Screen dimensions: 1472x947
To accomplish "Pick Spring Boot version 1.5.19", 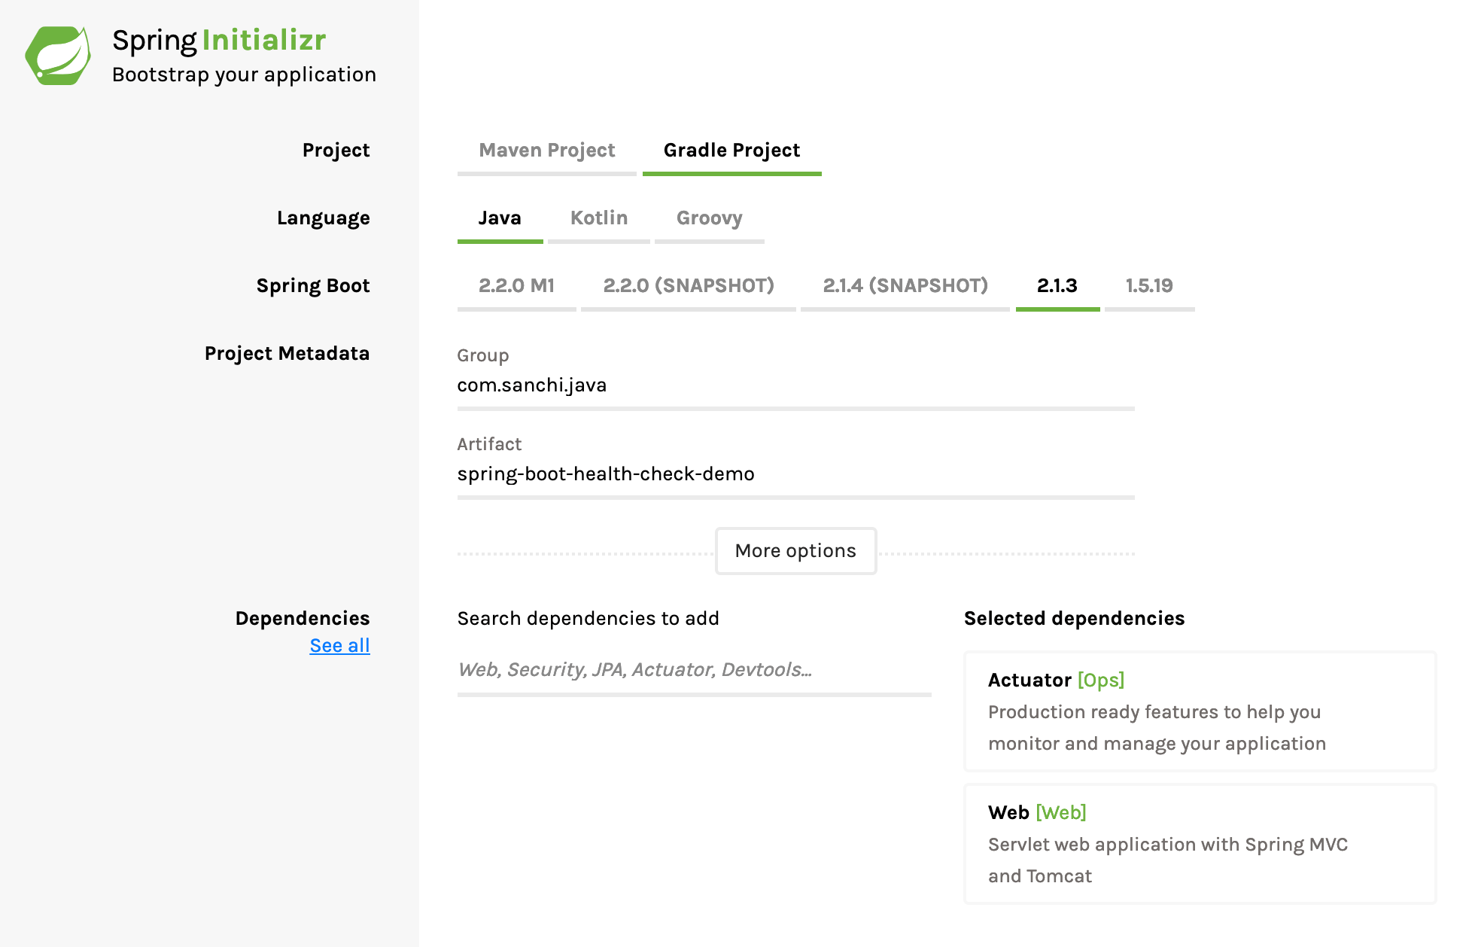I will click(1149, 286).
